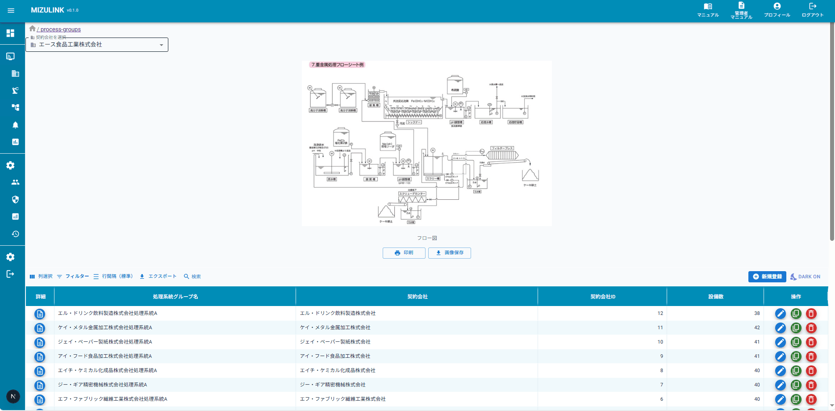Edit the エル・ドリンク飲料製造 row with pencil icon
The height and width of the screenshot is (411, 835).
click(781, 314)
